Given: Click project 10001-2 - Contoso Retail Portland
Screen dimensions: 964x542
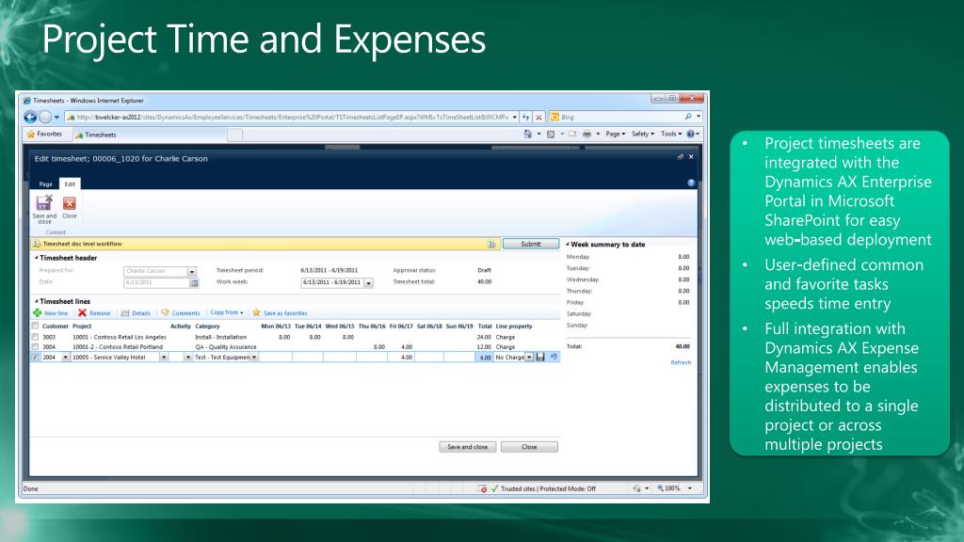Looking at the screenshot, I should (x=118, y=347).
